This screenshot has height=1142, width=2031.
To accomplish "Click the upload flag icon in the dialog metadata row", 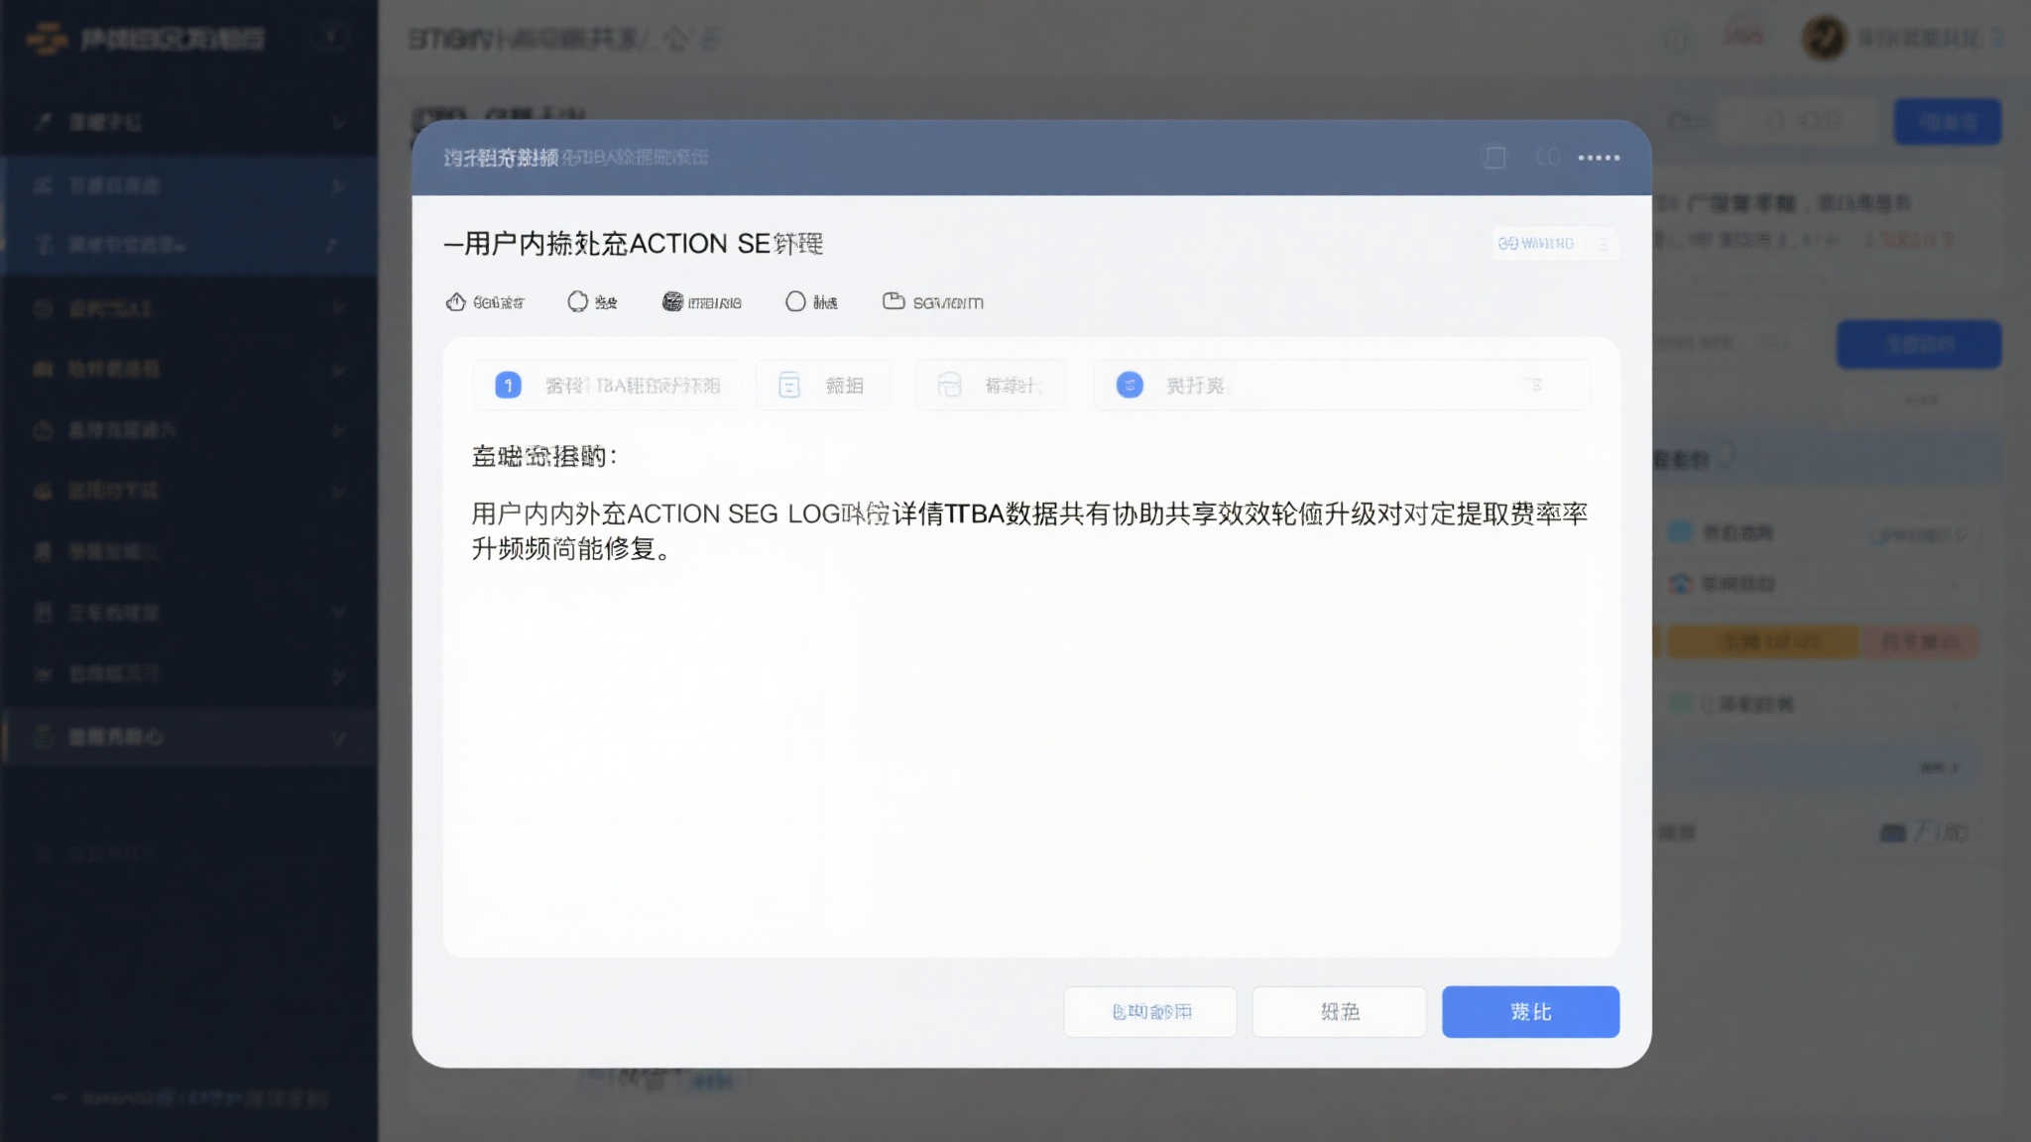I will [456, 301].
